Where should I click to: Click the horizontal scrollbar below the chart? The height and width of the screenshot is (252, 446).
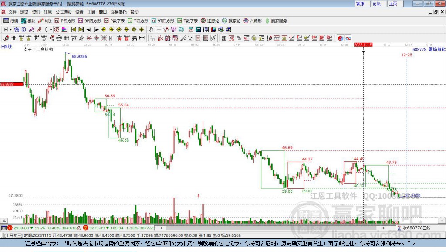(273, 228)
